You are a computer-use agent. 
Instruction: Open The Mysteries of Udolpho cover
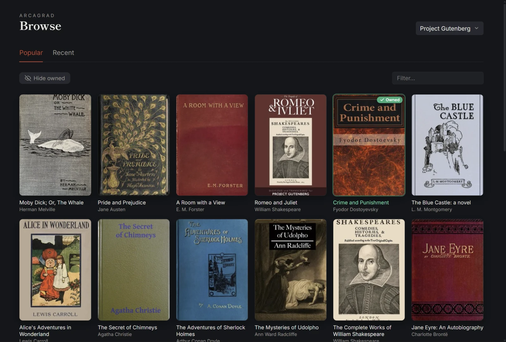click(x=290, y=270)
